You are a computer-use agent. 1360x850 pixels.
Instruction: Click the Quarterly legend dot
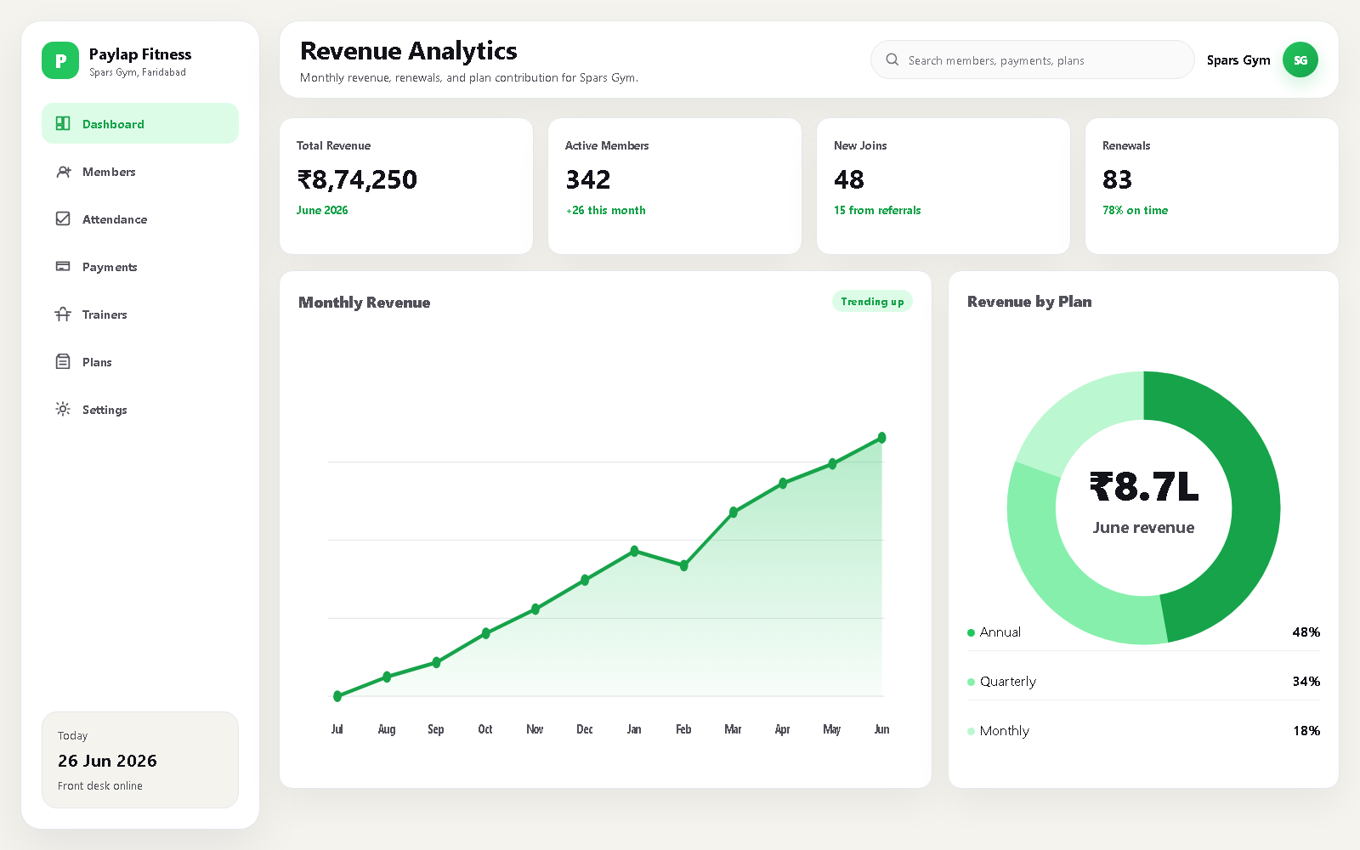tap(971, 682)
